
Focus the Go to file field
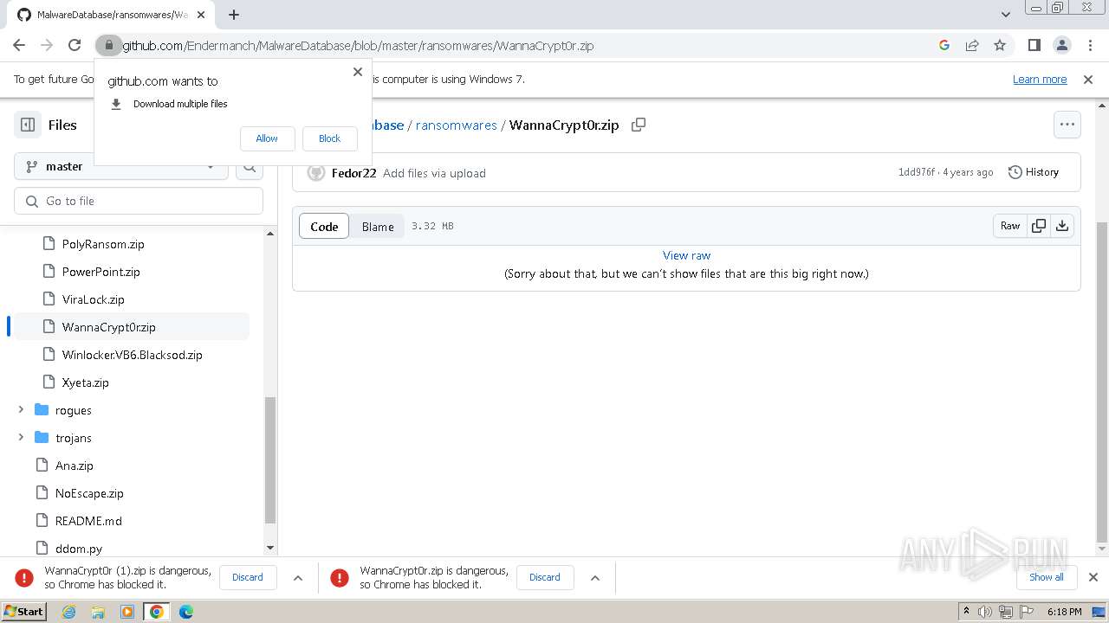point(139,201)
